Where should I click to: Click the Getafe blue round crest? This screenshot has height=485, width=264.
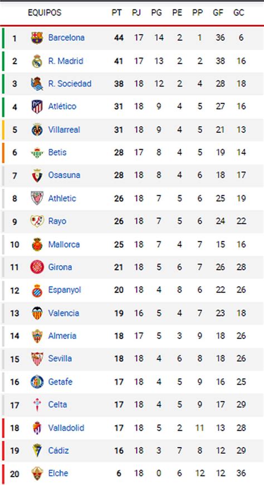tap(37, 381)
